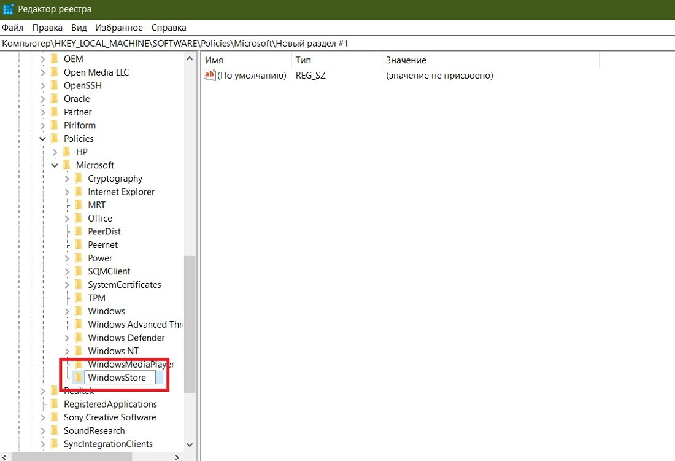
Task: Expand the Windows NT tree node
Action: coord(67,351)
